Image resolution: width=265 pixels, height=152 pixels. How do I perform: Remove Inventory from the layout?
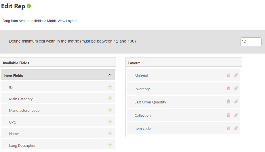(x=228, y=88)
